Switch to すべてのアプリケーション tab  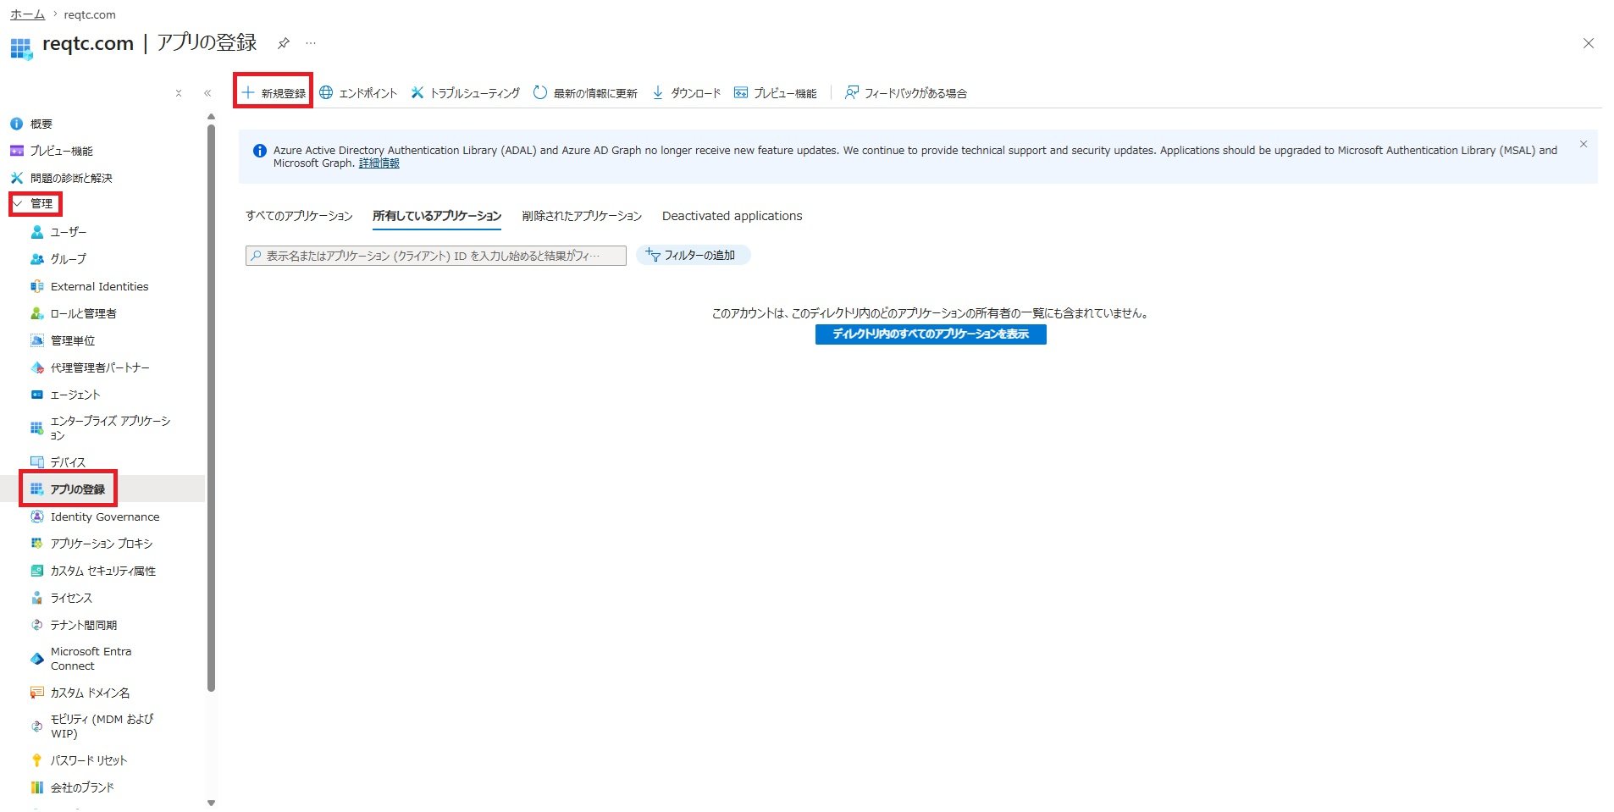[299, 216]
